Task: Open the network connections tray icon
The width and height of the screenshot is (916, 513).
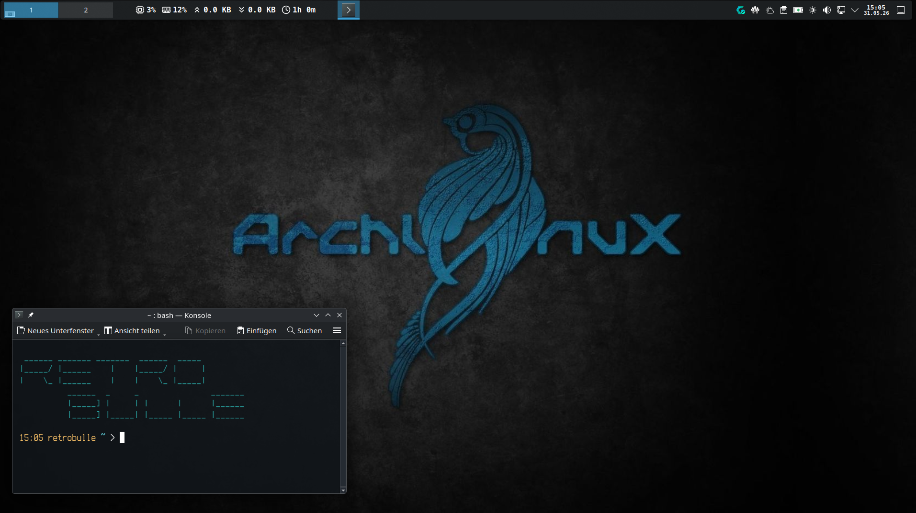Action: click(x=841, y=10)
